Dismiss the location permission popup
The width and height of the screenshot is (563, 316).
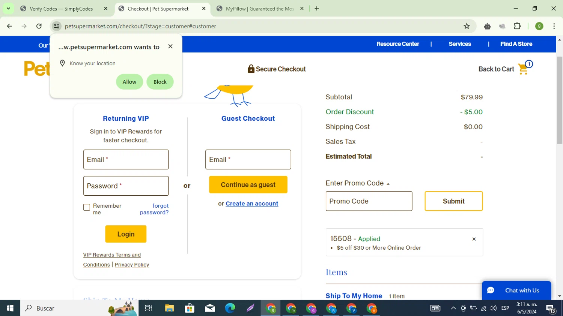(170, 46)
